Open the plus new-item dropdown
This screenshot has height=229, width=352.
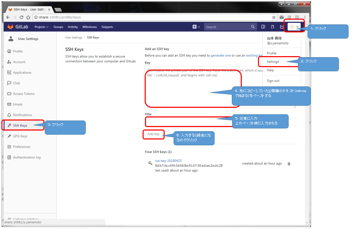196,27
